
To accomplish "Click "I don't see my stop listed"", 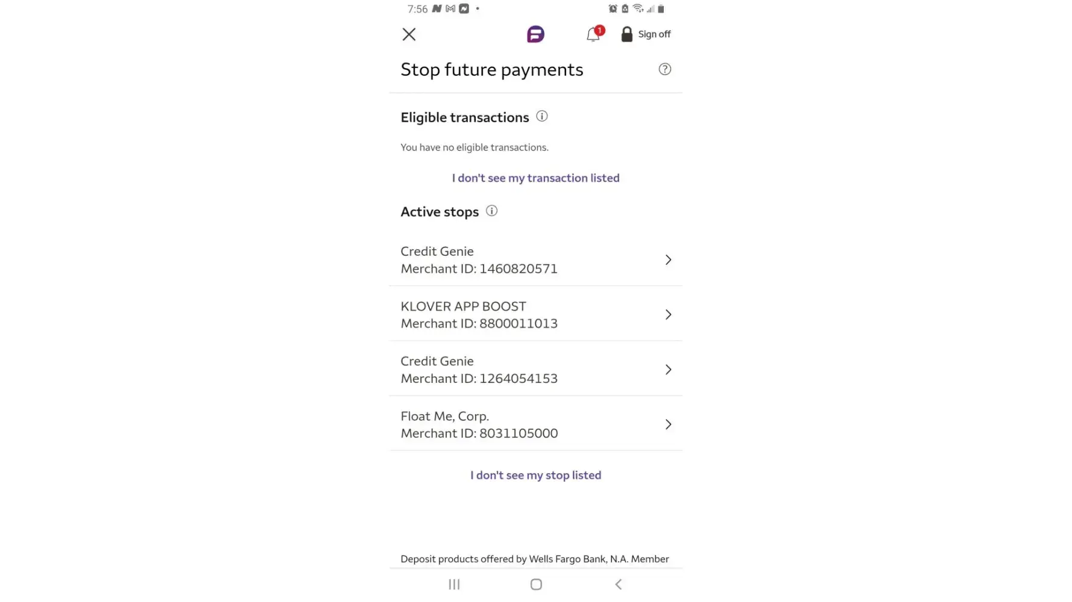I will coord(535,476).
